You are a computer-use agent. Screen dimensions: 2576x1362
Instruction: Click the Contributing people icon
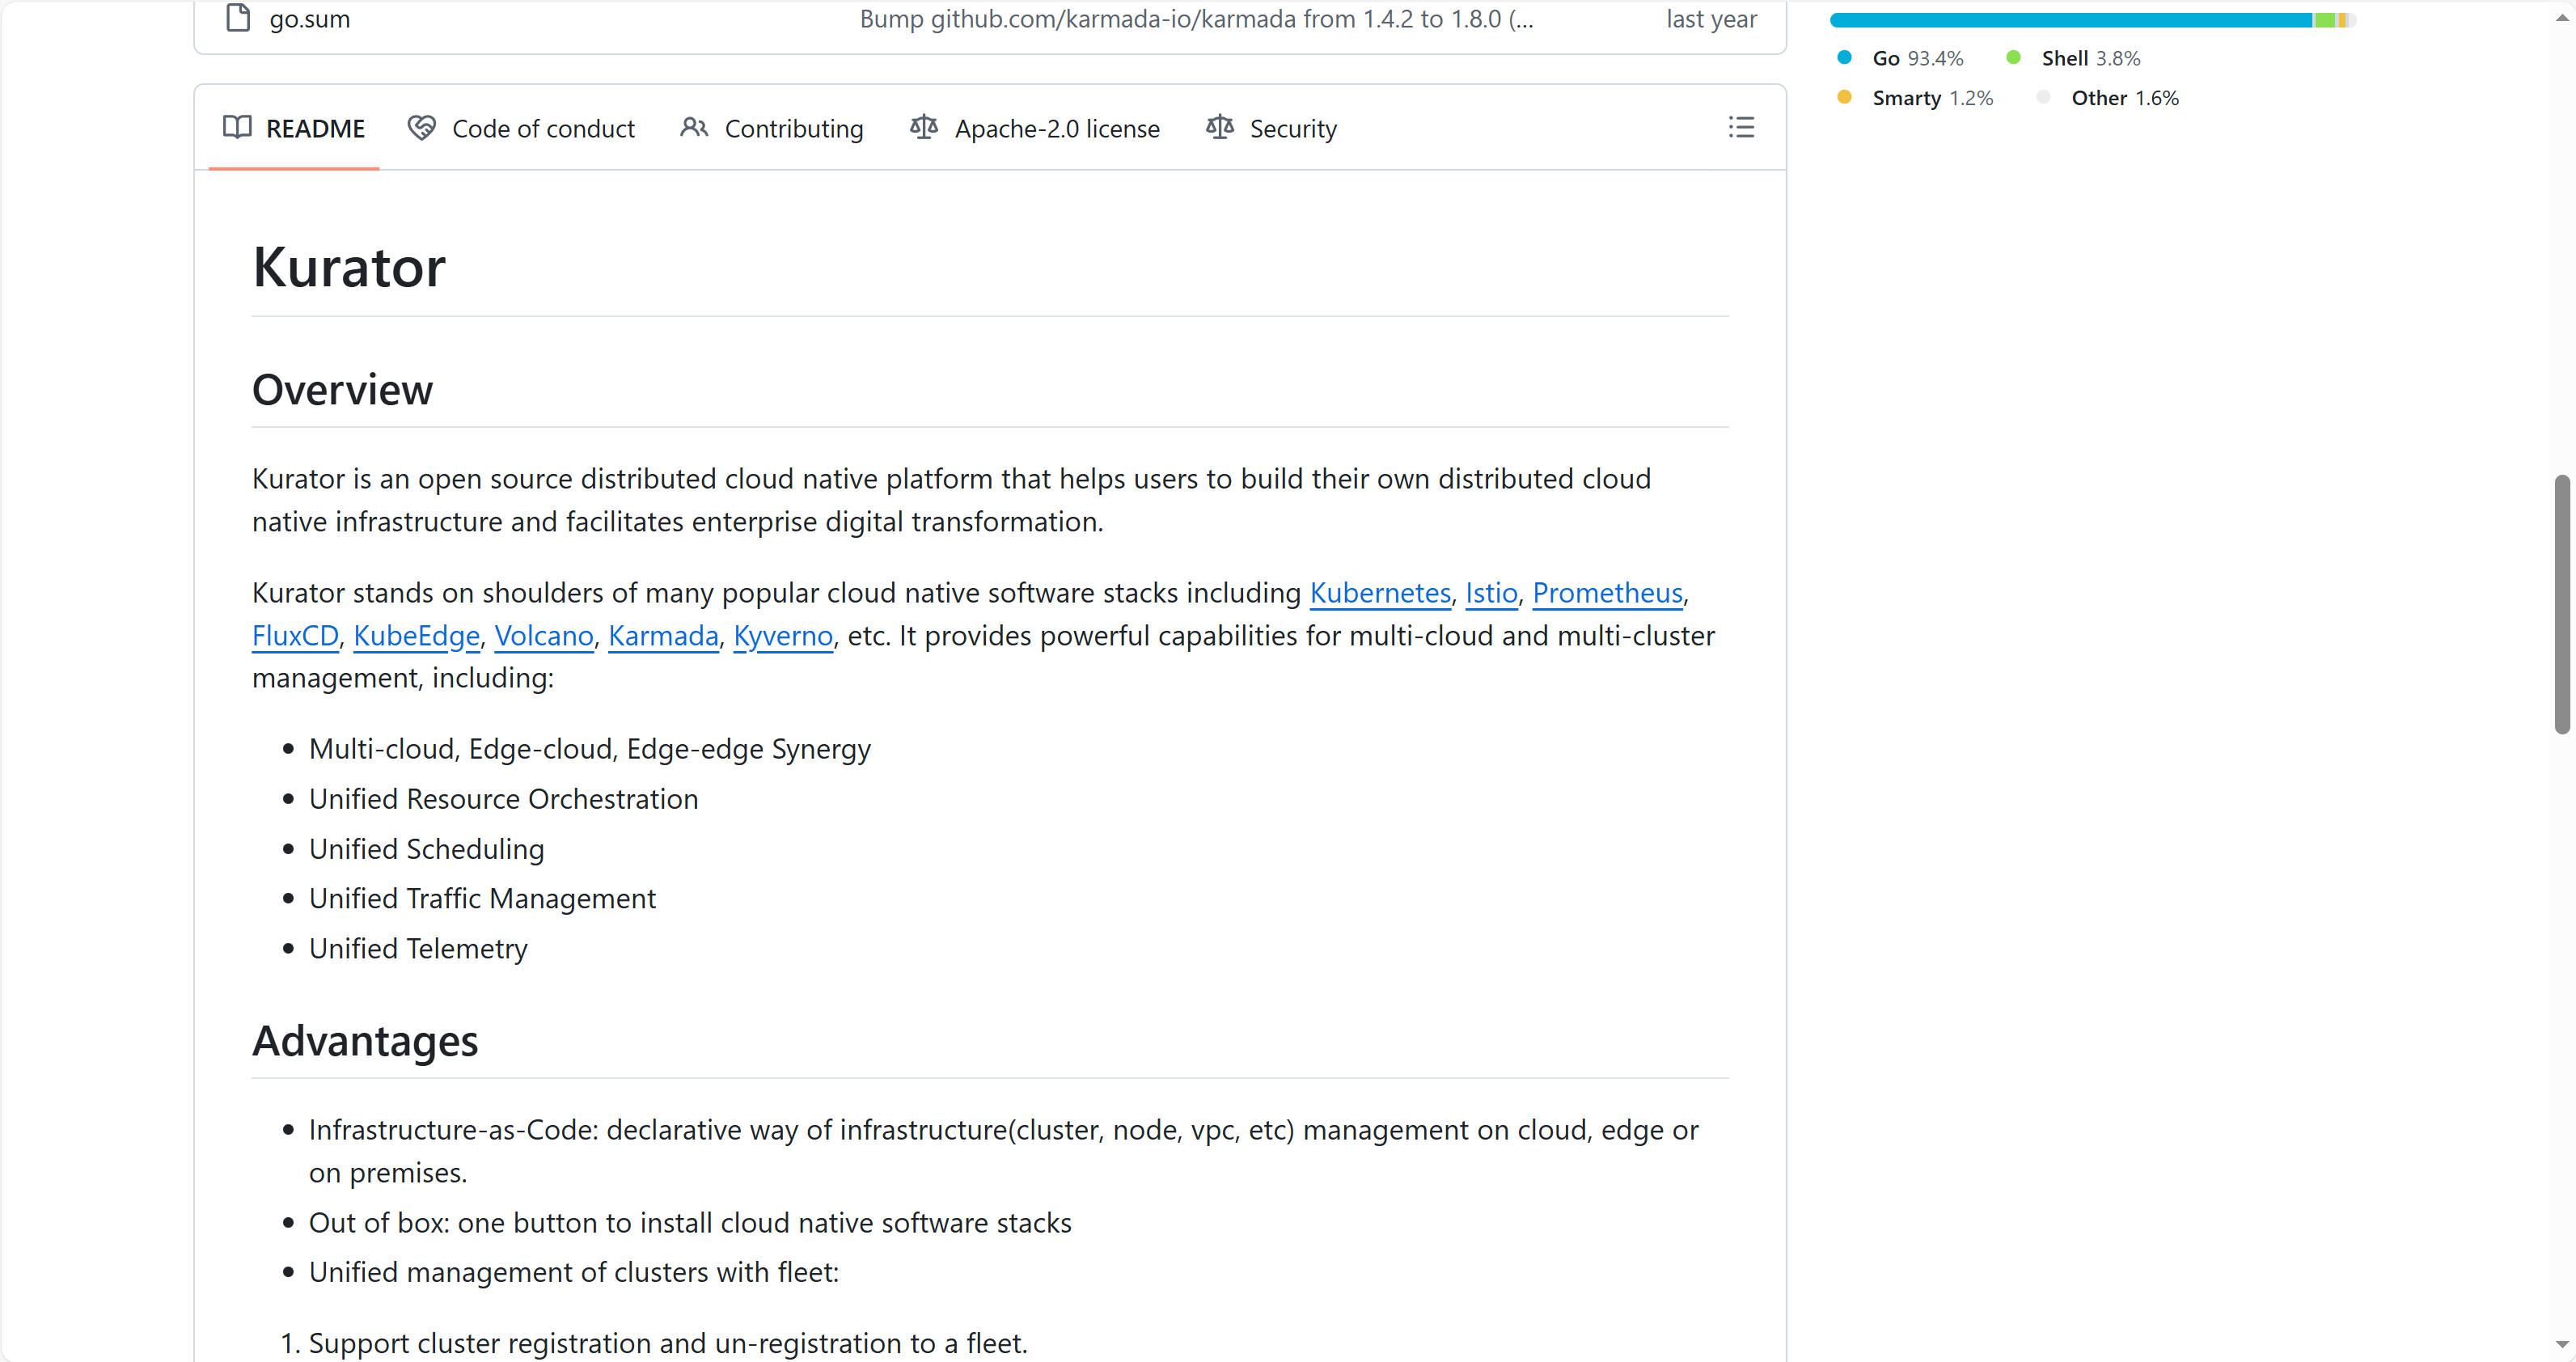(x=693, y=127)
